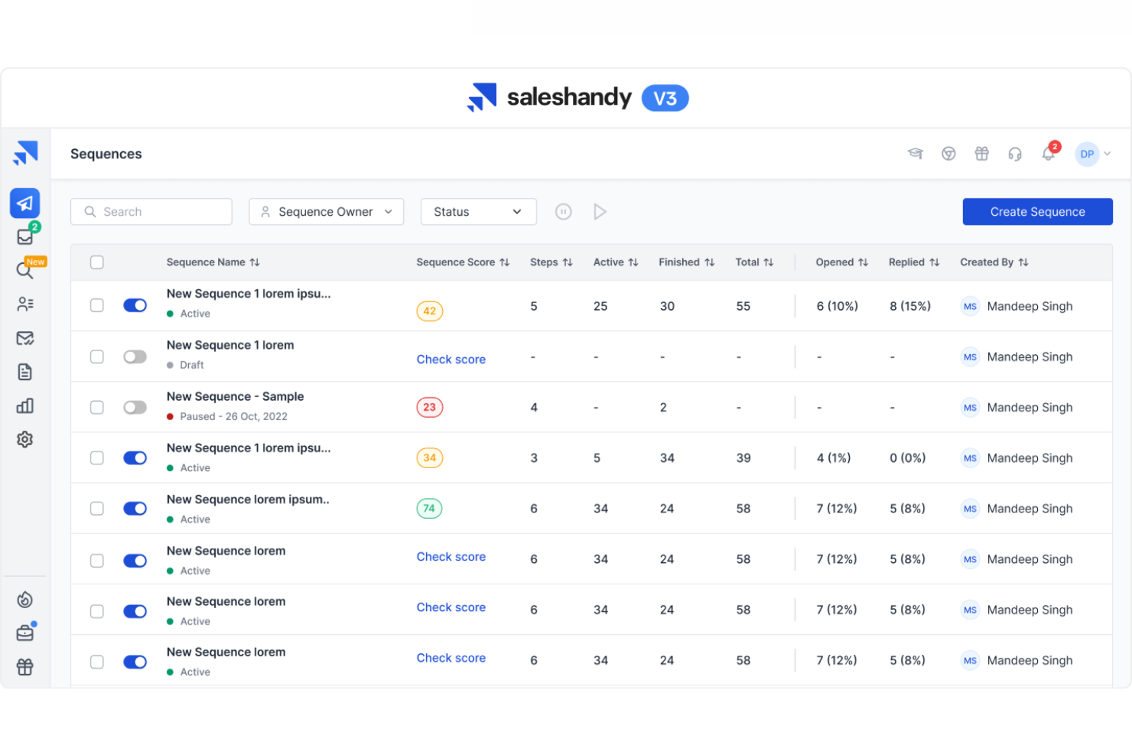Open notifications from the bell icon
1132x755 pixels.
click(1048, 154)
